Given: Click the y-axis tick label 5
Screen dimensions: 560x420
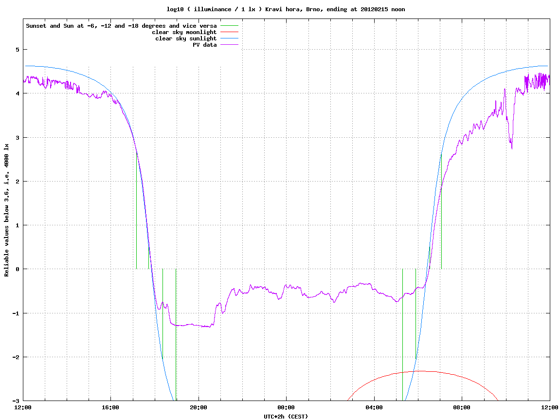Looking at the screenshot, I should point(17,50).
